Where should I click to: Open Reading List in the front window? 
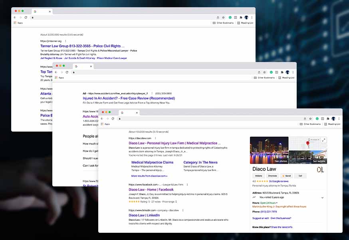pos(333,124)
